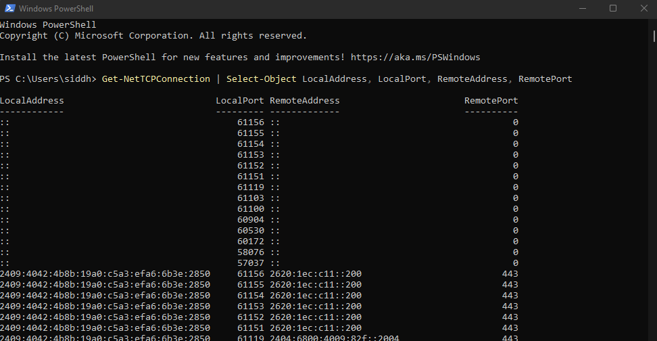Click the 'PS C:\Users\siddh>' prompt text
Viewport: 657px width, 341px height.
pos(48,79)
